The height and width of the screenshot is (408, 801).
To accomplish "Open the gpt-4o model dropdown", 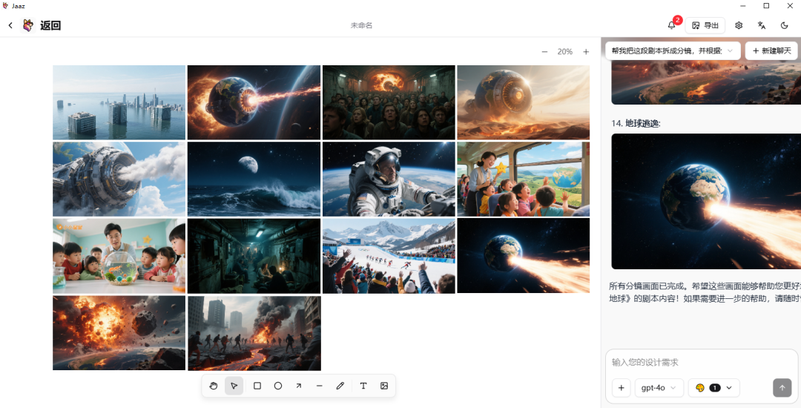I will pos(659,387).
